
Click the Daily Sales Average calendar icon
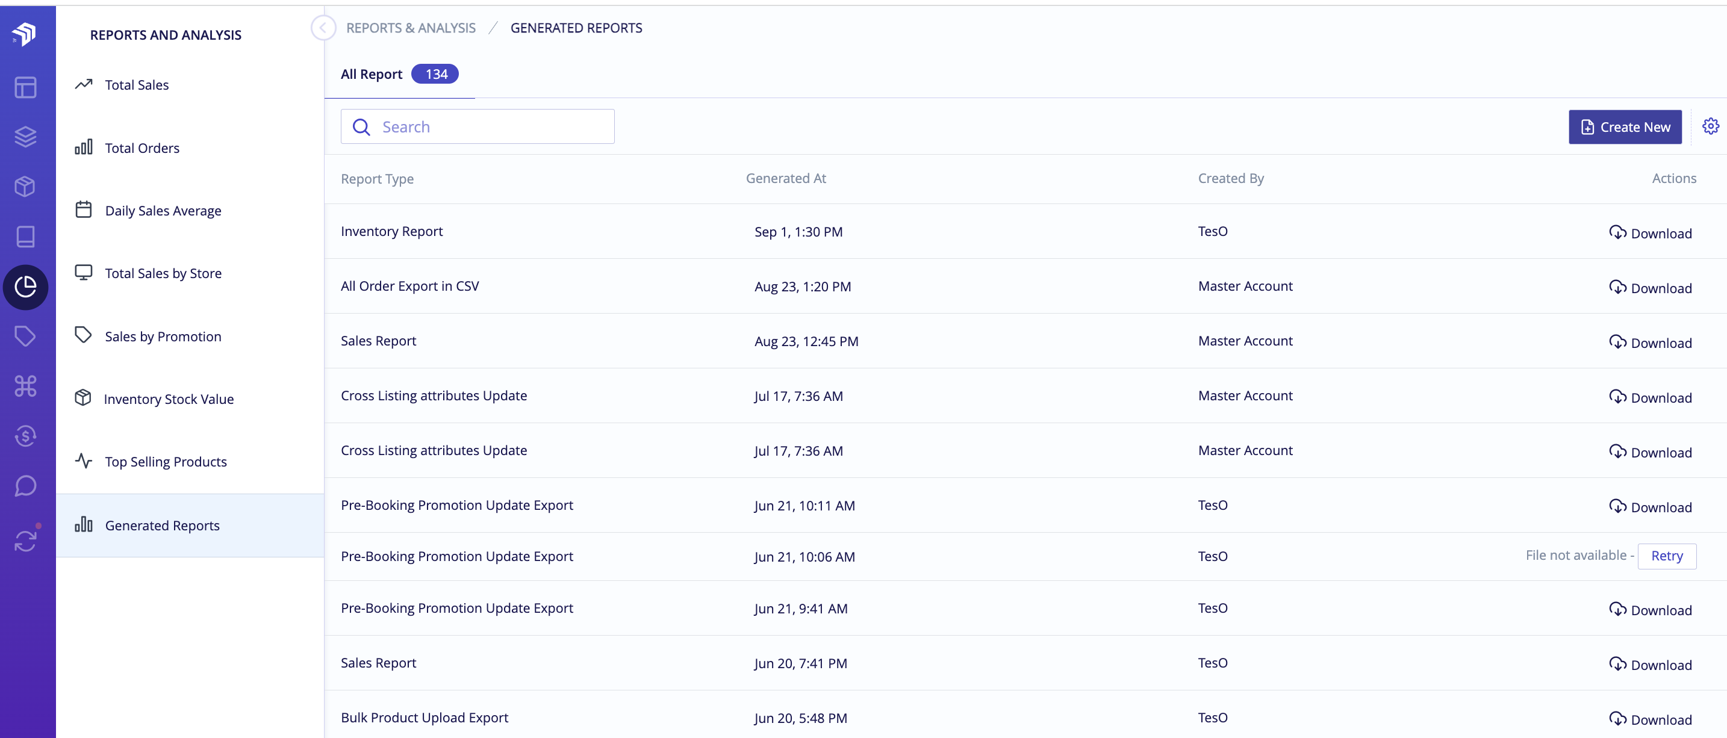tap(84, 210)
